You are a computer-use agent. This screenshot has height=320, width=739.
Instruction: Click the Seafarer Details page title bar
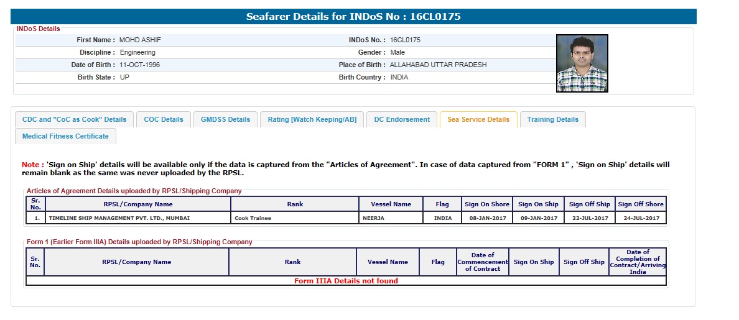pyautogui.click(x=353, y=17)
